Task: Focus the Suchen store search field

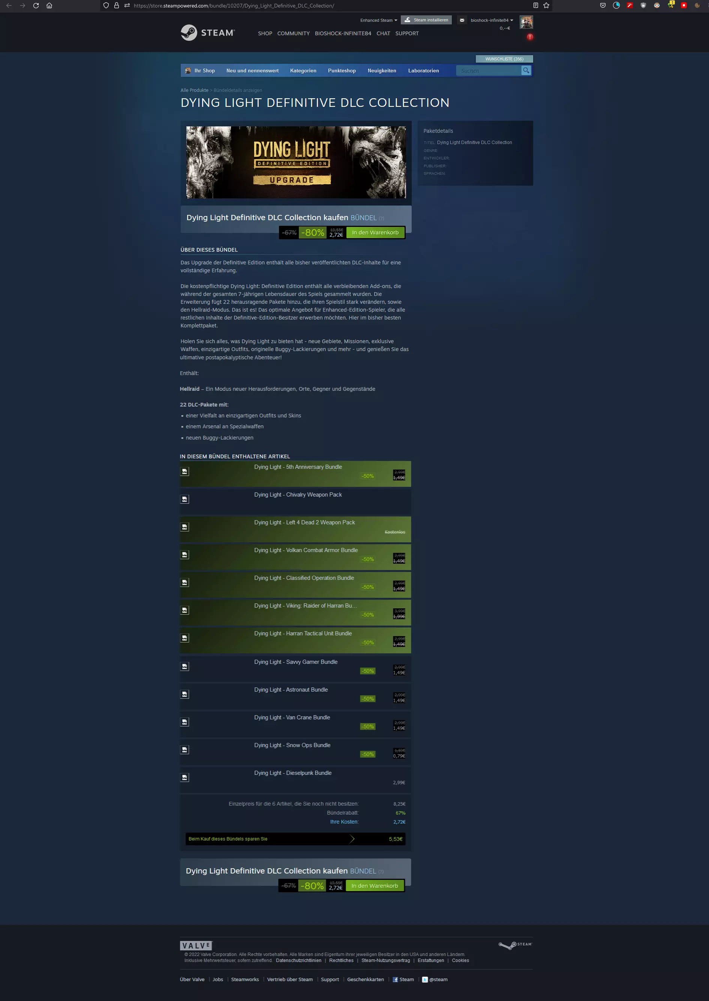Action: (489, 71)
